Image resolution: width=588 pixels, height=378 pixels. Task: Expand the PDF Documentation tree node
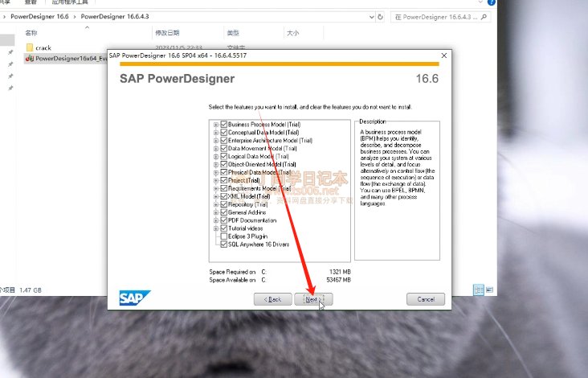pos(216,220)
